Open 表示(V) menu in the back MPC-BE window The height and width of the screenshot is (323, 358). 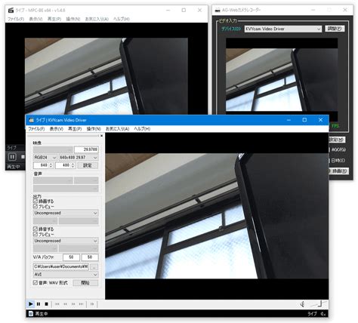pyautogui.click(x=35, y=19)
